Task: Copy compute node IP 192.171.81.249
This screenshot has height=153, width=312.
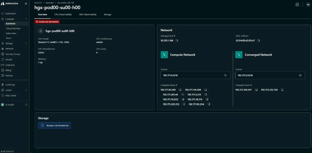Action: click(x=180, y=90)
